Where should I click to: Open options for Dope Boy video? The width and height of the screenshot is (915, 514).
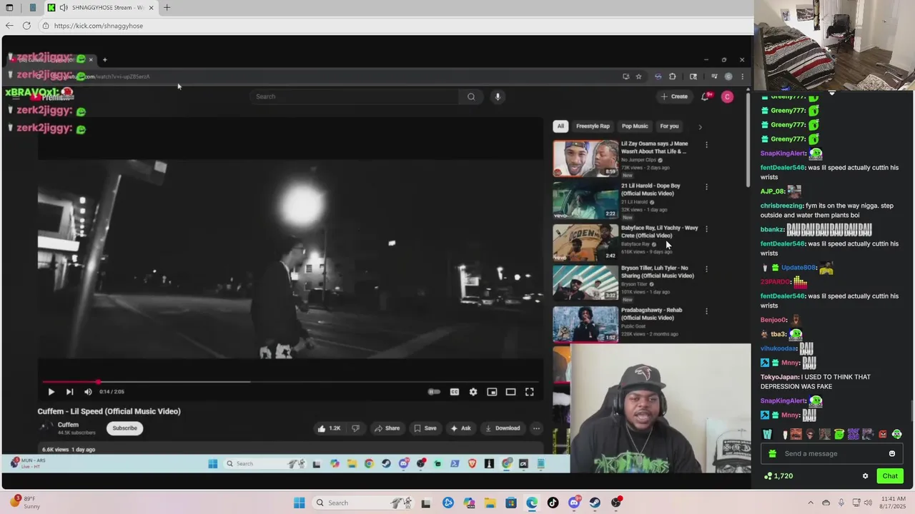pyautogui.click(x=706, y=187)
